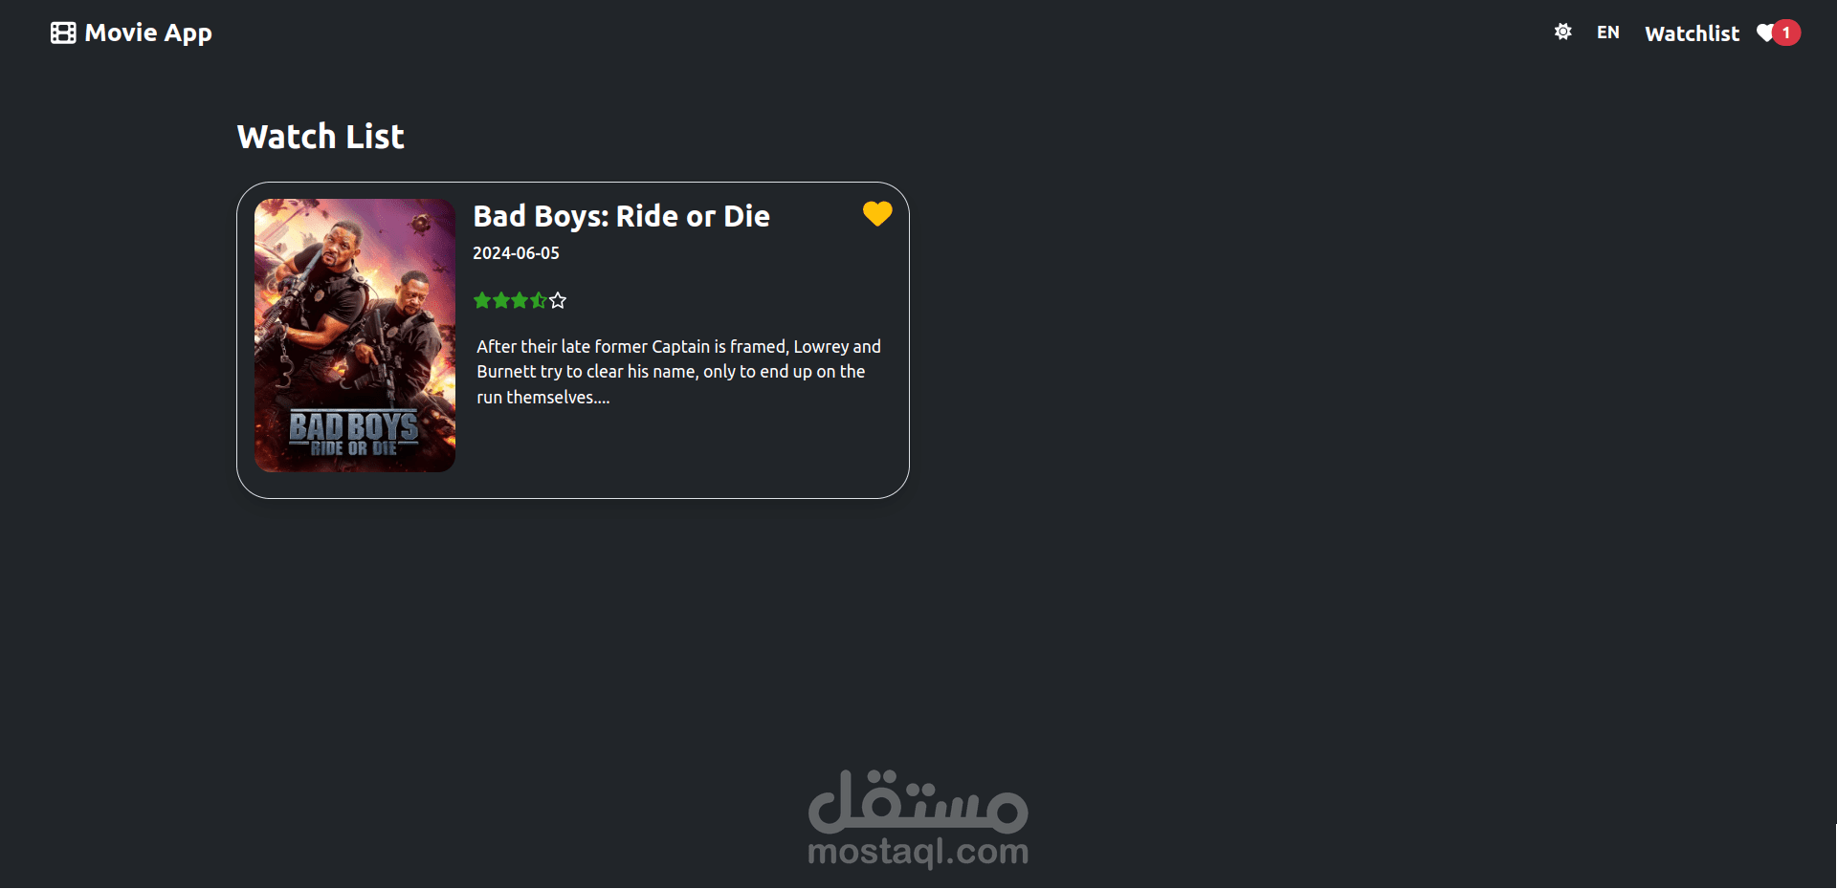Click the empty fifth rating star
The width and height of the screenshot is (1837, 889).
coord(558,301)
